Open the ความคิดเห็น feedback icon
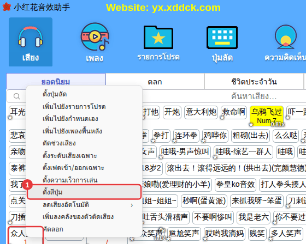 [x=286, y=43]
